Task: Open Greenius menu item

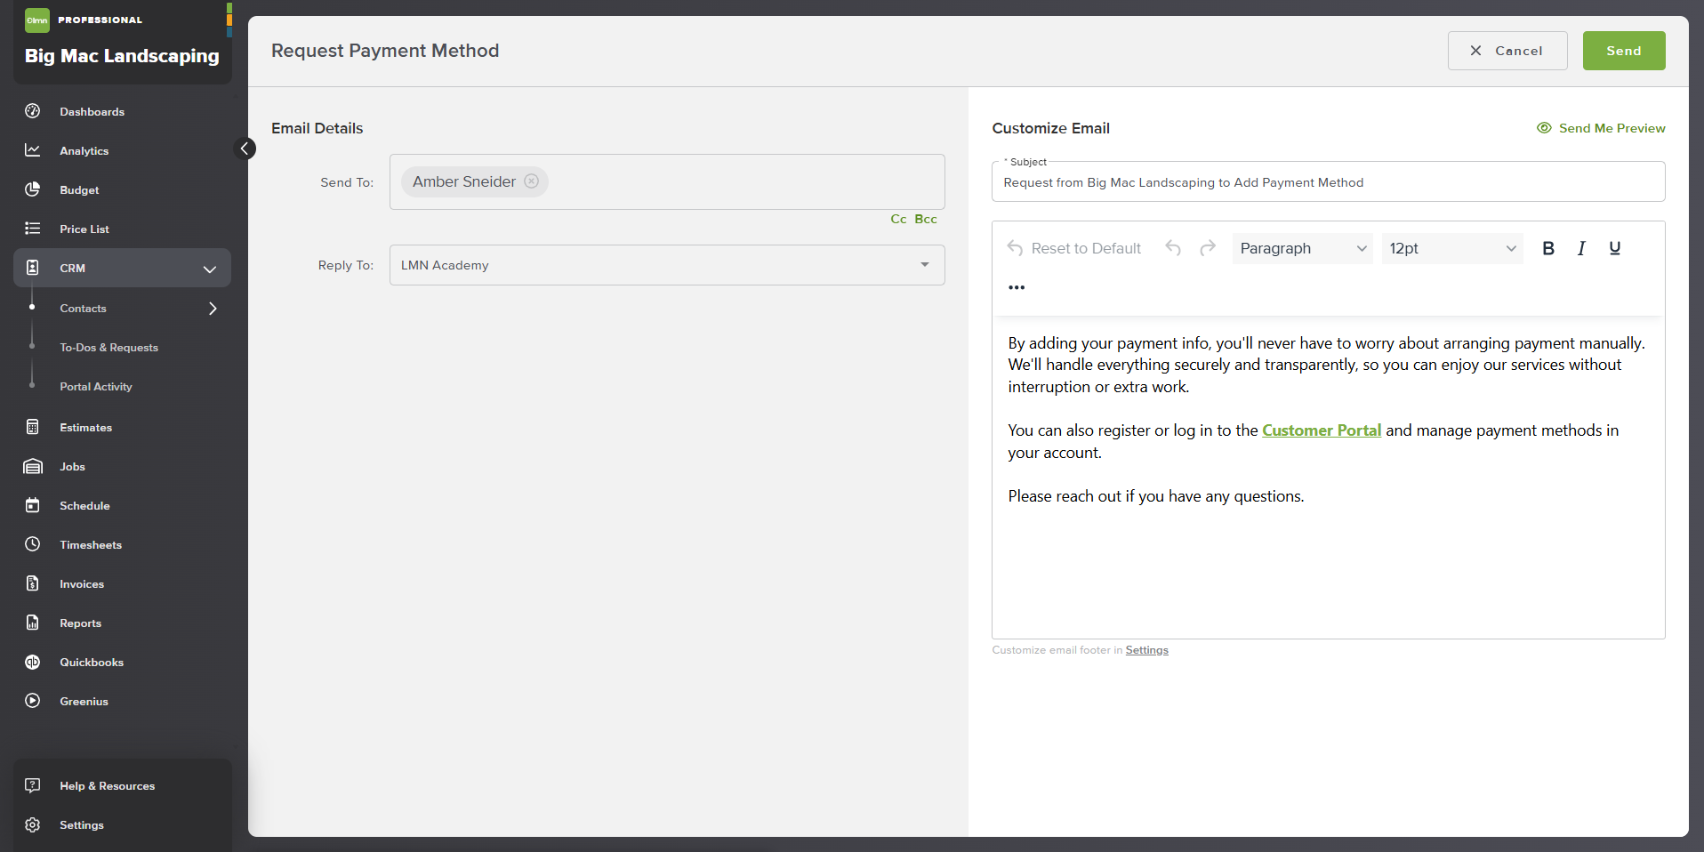Action: tap(84, 701)
